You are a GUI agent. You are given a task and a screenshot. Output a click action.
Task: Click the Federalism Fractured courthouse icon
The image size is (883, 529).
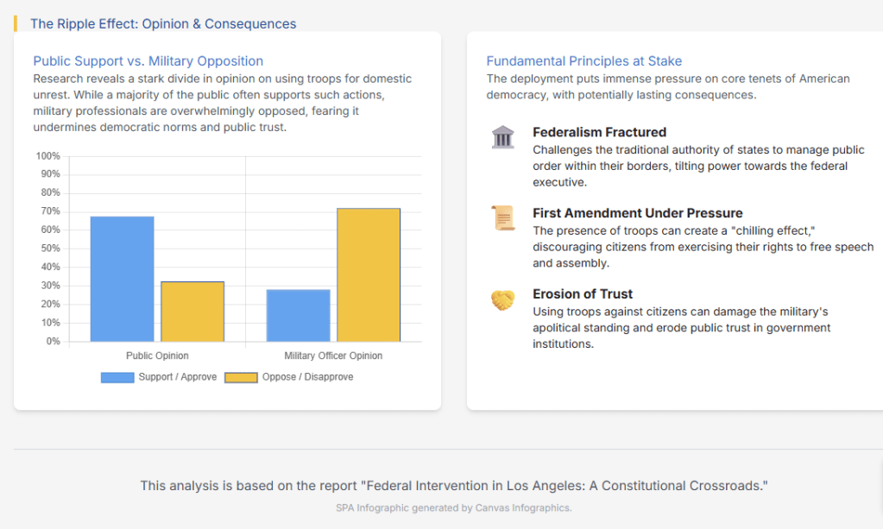coord(502,137)
